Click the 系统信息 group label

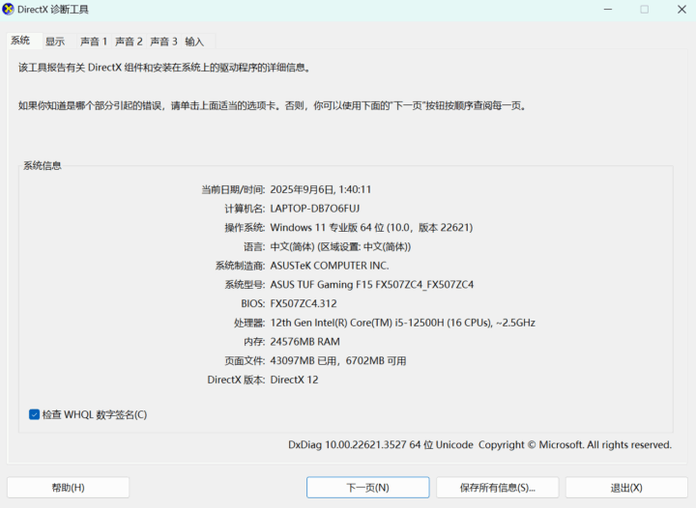pos(43,166)
